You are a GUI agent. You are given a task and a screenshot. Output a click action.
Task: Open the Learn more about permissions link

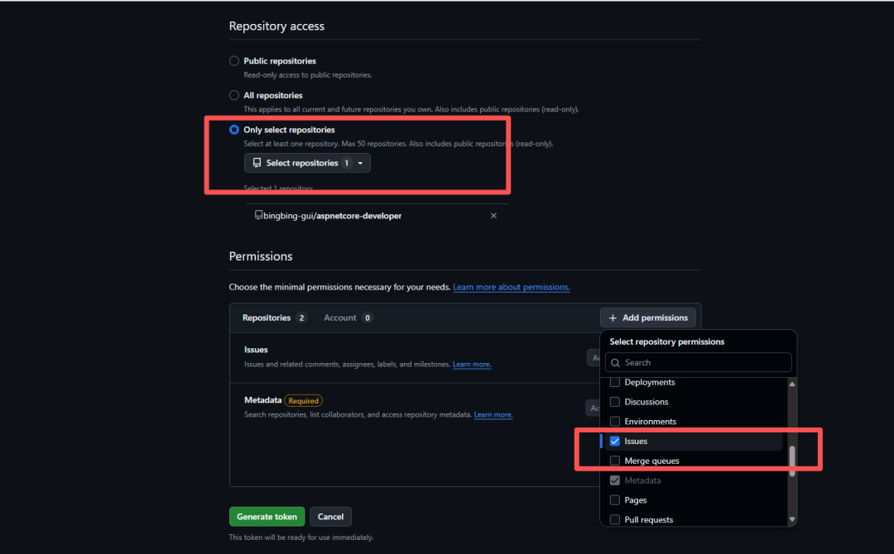pos(511,287)
